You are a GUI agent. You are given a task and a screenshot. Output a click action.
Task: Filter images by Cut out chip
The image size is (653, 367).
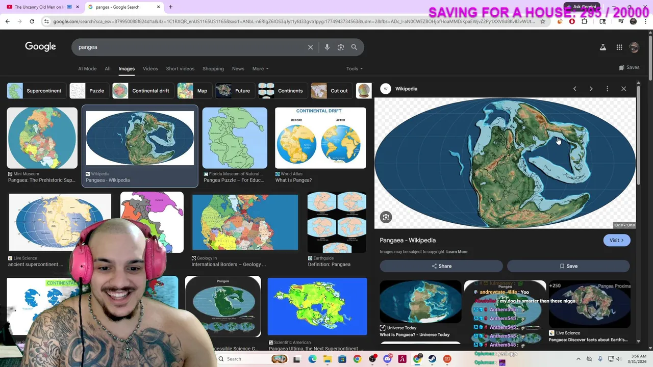click(332, 91)
